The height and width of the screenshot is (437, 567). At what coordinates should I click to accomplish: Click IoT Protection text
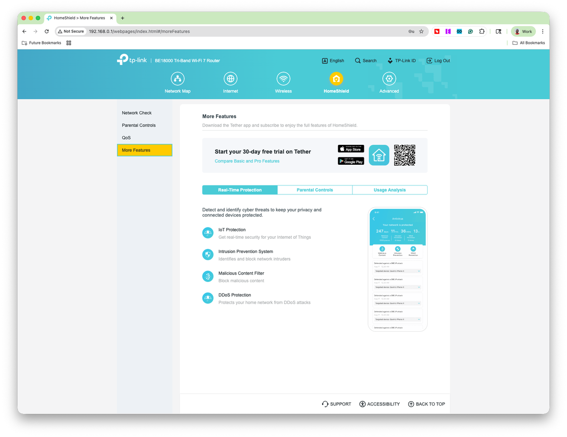pyautogui.click(x=232, y=230)
